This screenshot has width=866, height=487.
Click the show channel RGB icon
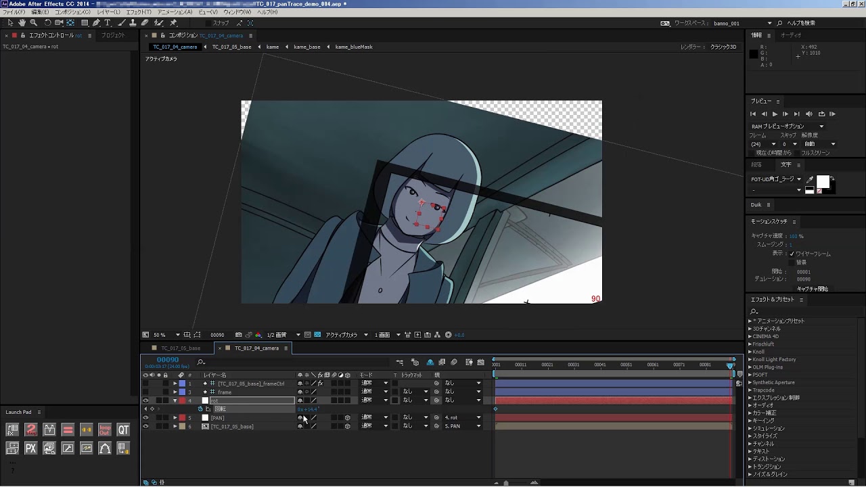(258, 335)
